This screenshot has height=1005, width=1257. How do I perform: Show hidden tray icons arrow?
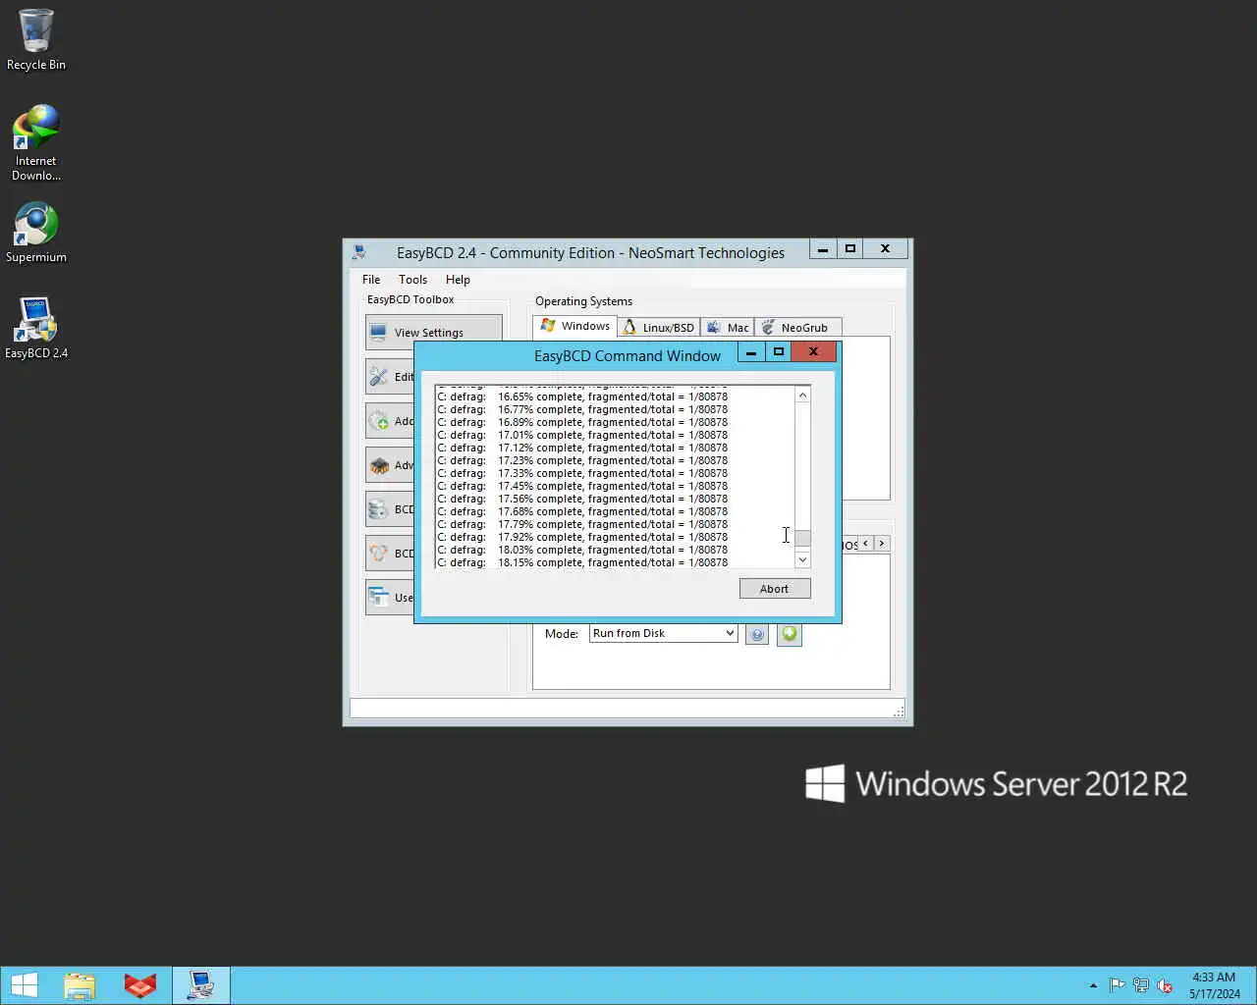pyautogui.click(x=1093, y=985)
